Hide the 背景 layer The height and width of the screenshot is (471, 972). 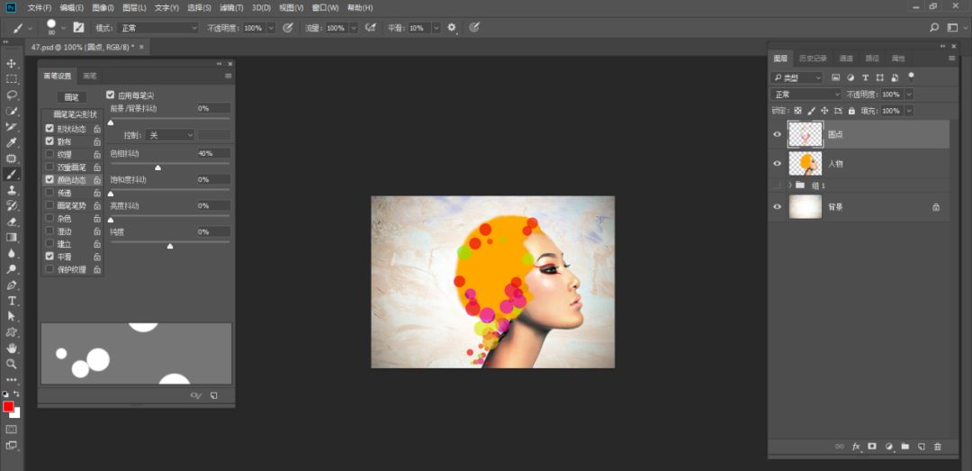pyautogui.click(x=778, y=206)
